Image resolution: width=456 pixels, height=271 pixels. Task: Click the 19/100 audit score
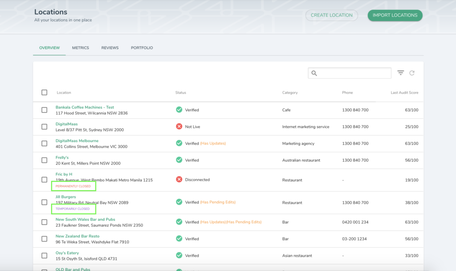(411, 180)
